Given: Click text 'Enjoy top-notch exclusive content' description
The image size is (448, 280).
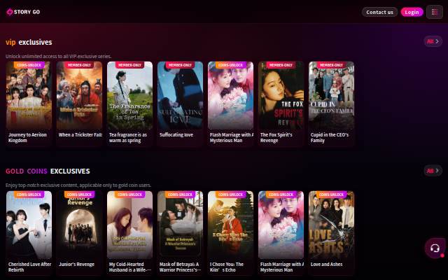Looking at the screenshot, I should pos(78,185).
